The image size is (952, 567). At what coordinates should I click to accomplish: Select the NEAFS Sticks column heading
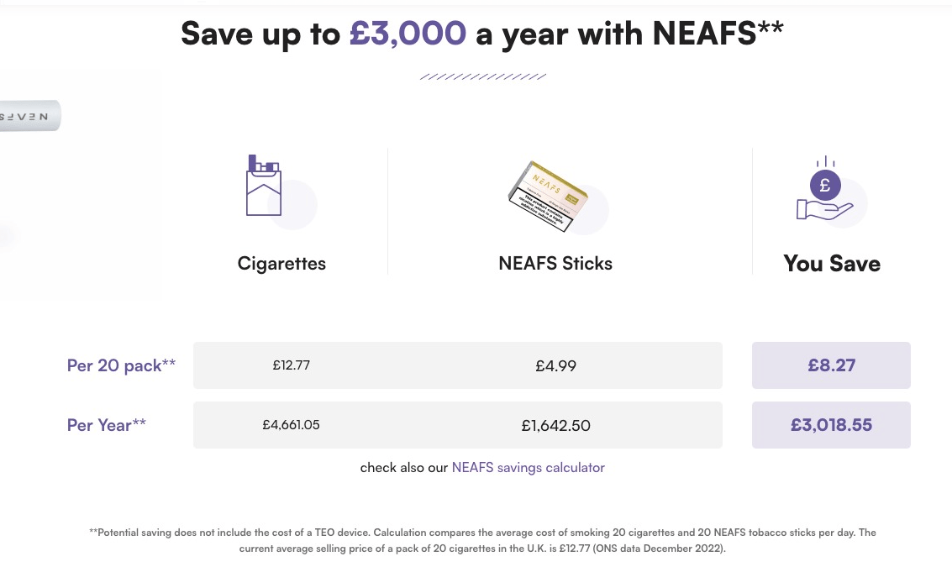pyautogui.click(x=555, y=264)
